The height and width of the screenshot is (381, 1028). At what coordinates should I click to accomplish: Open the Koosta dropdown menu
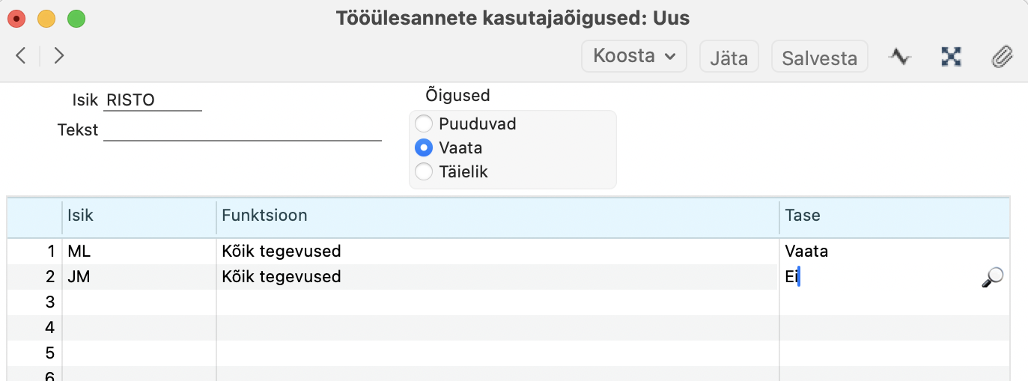tap(634, 56)
